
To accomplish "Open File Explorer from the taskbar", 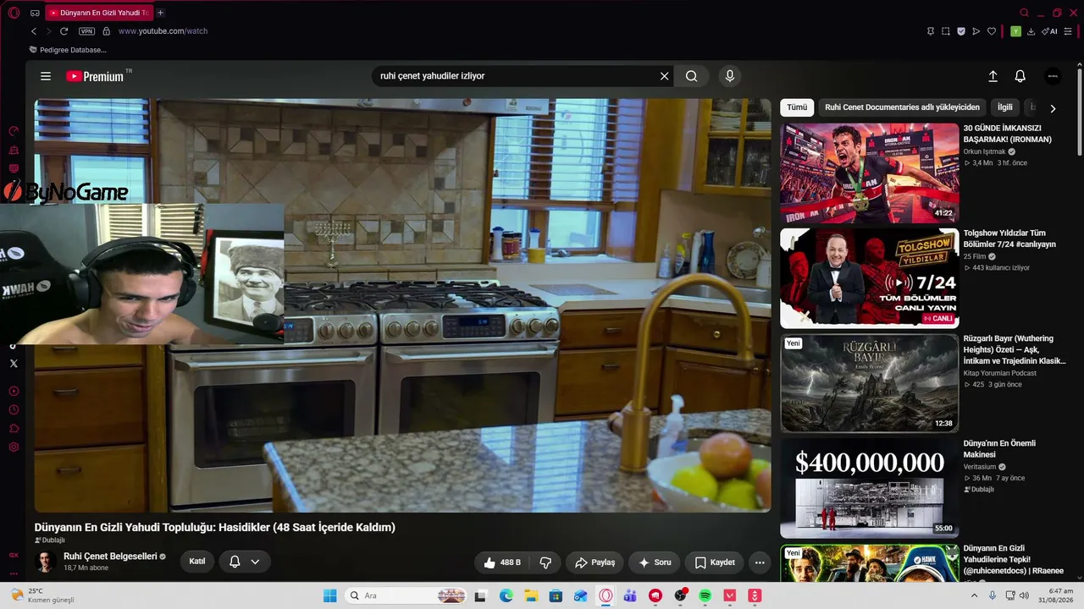I will pyautogui.click(x=531, y=596).
